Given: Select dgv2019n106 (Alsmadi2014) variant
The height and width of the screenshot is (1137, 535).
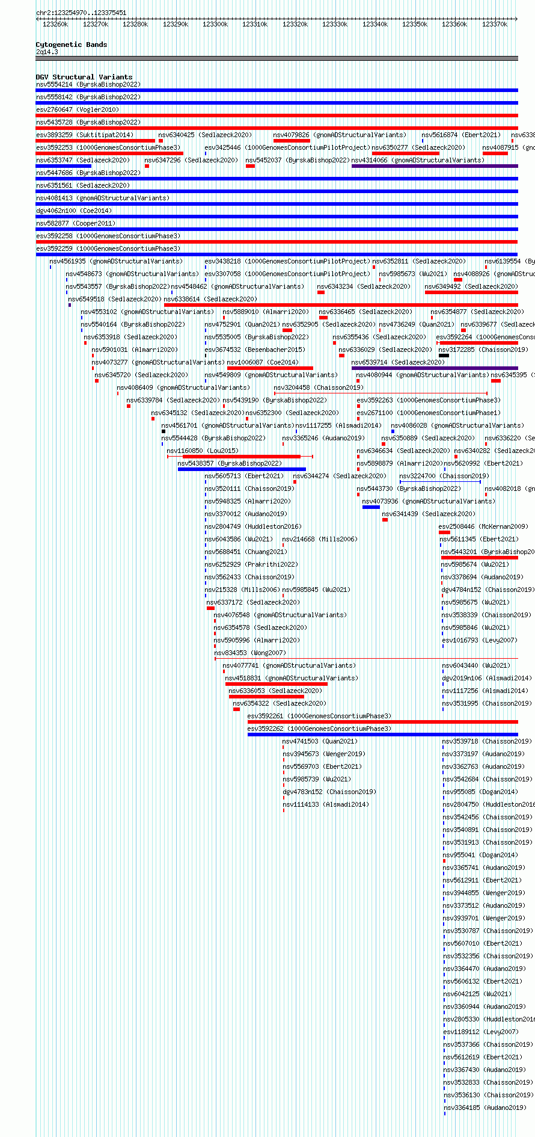Looking at the screenshot, I should click(488, 679).
